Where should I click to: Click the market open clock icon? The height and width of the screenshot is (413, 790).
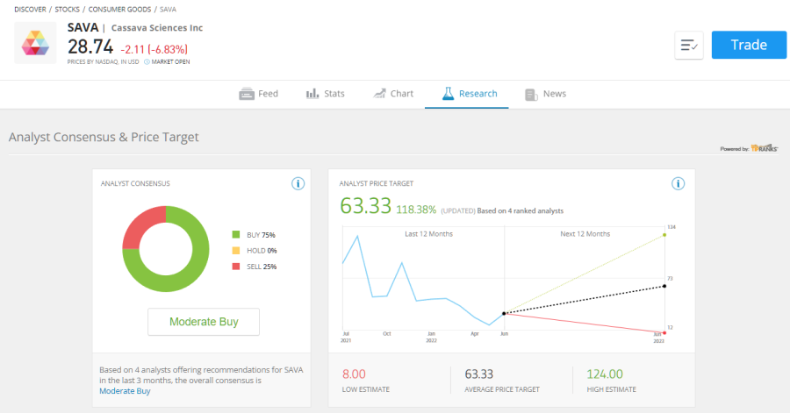pyautogui.click(x=147, y=62)
